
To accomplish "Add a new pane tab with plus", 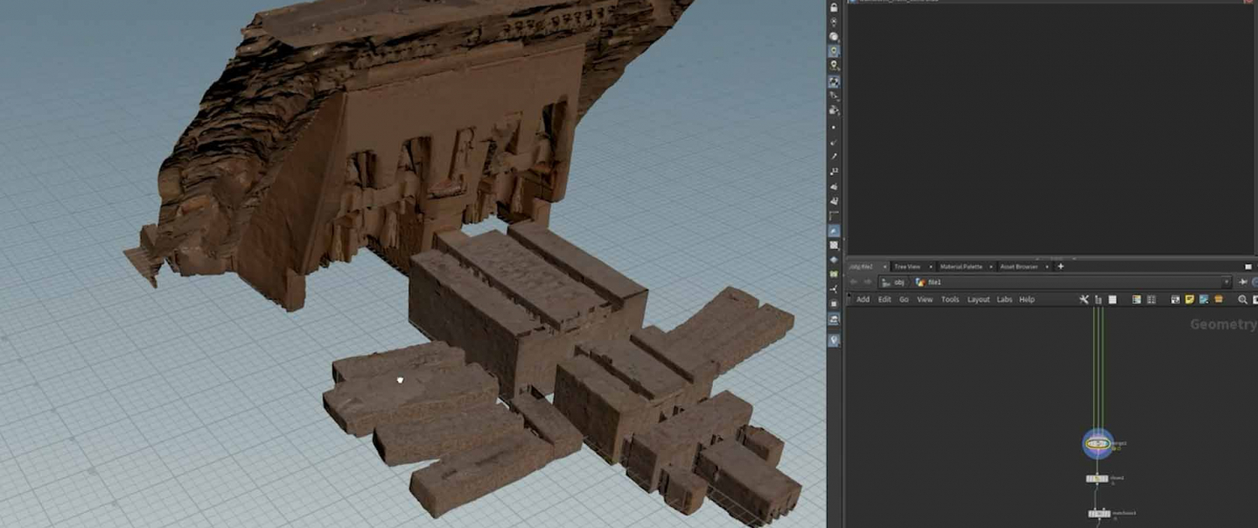I will coord(1060,267).
